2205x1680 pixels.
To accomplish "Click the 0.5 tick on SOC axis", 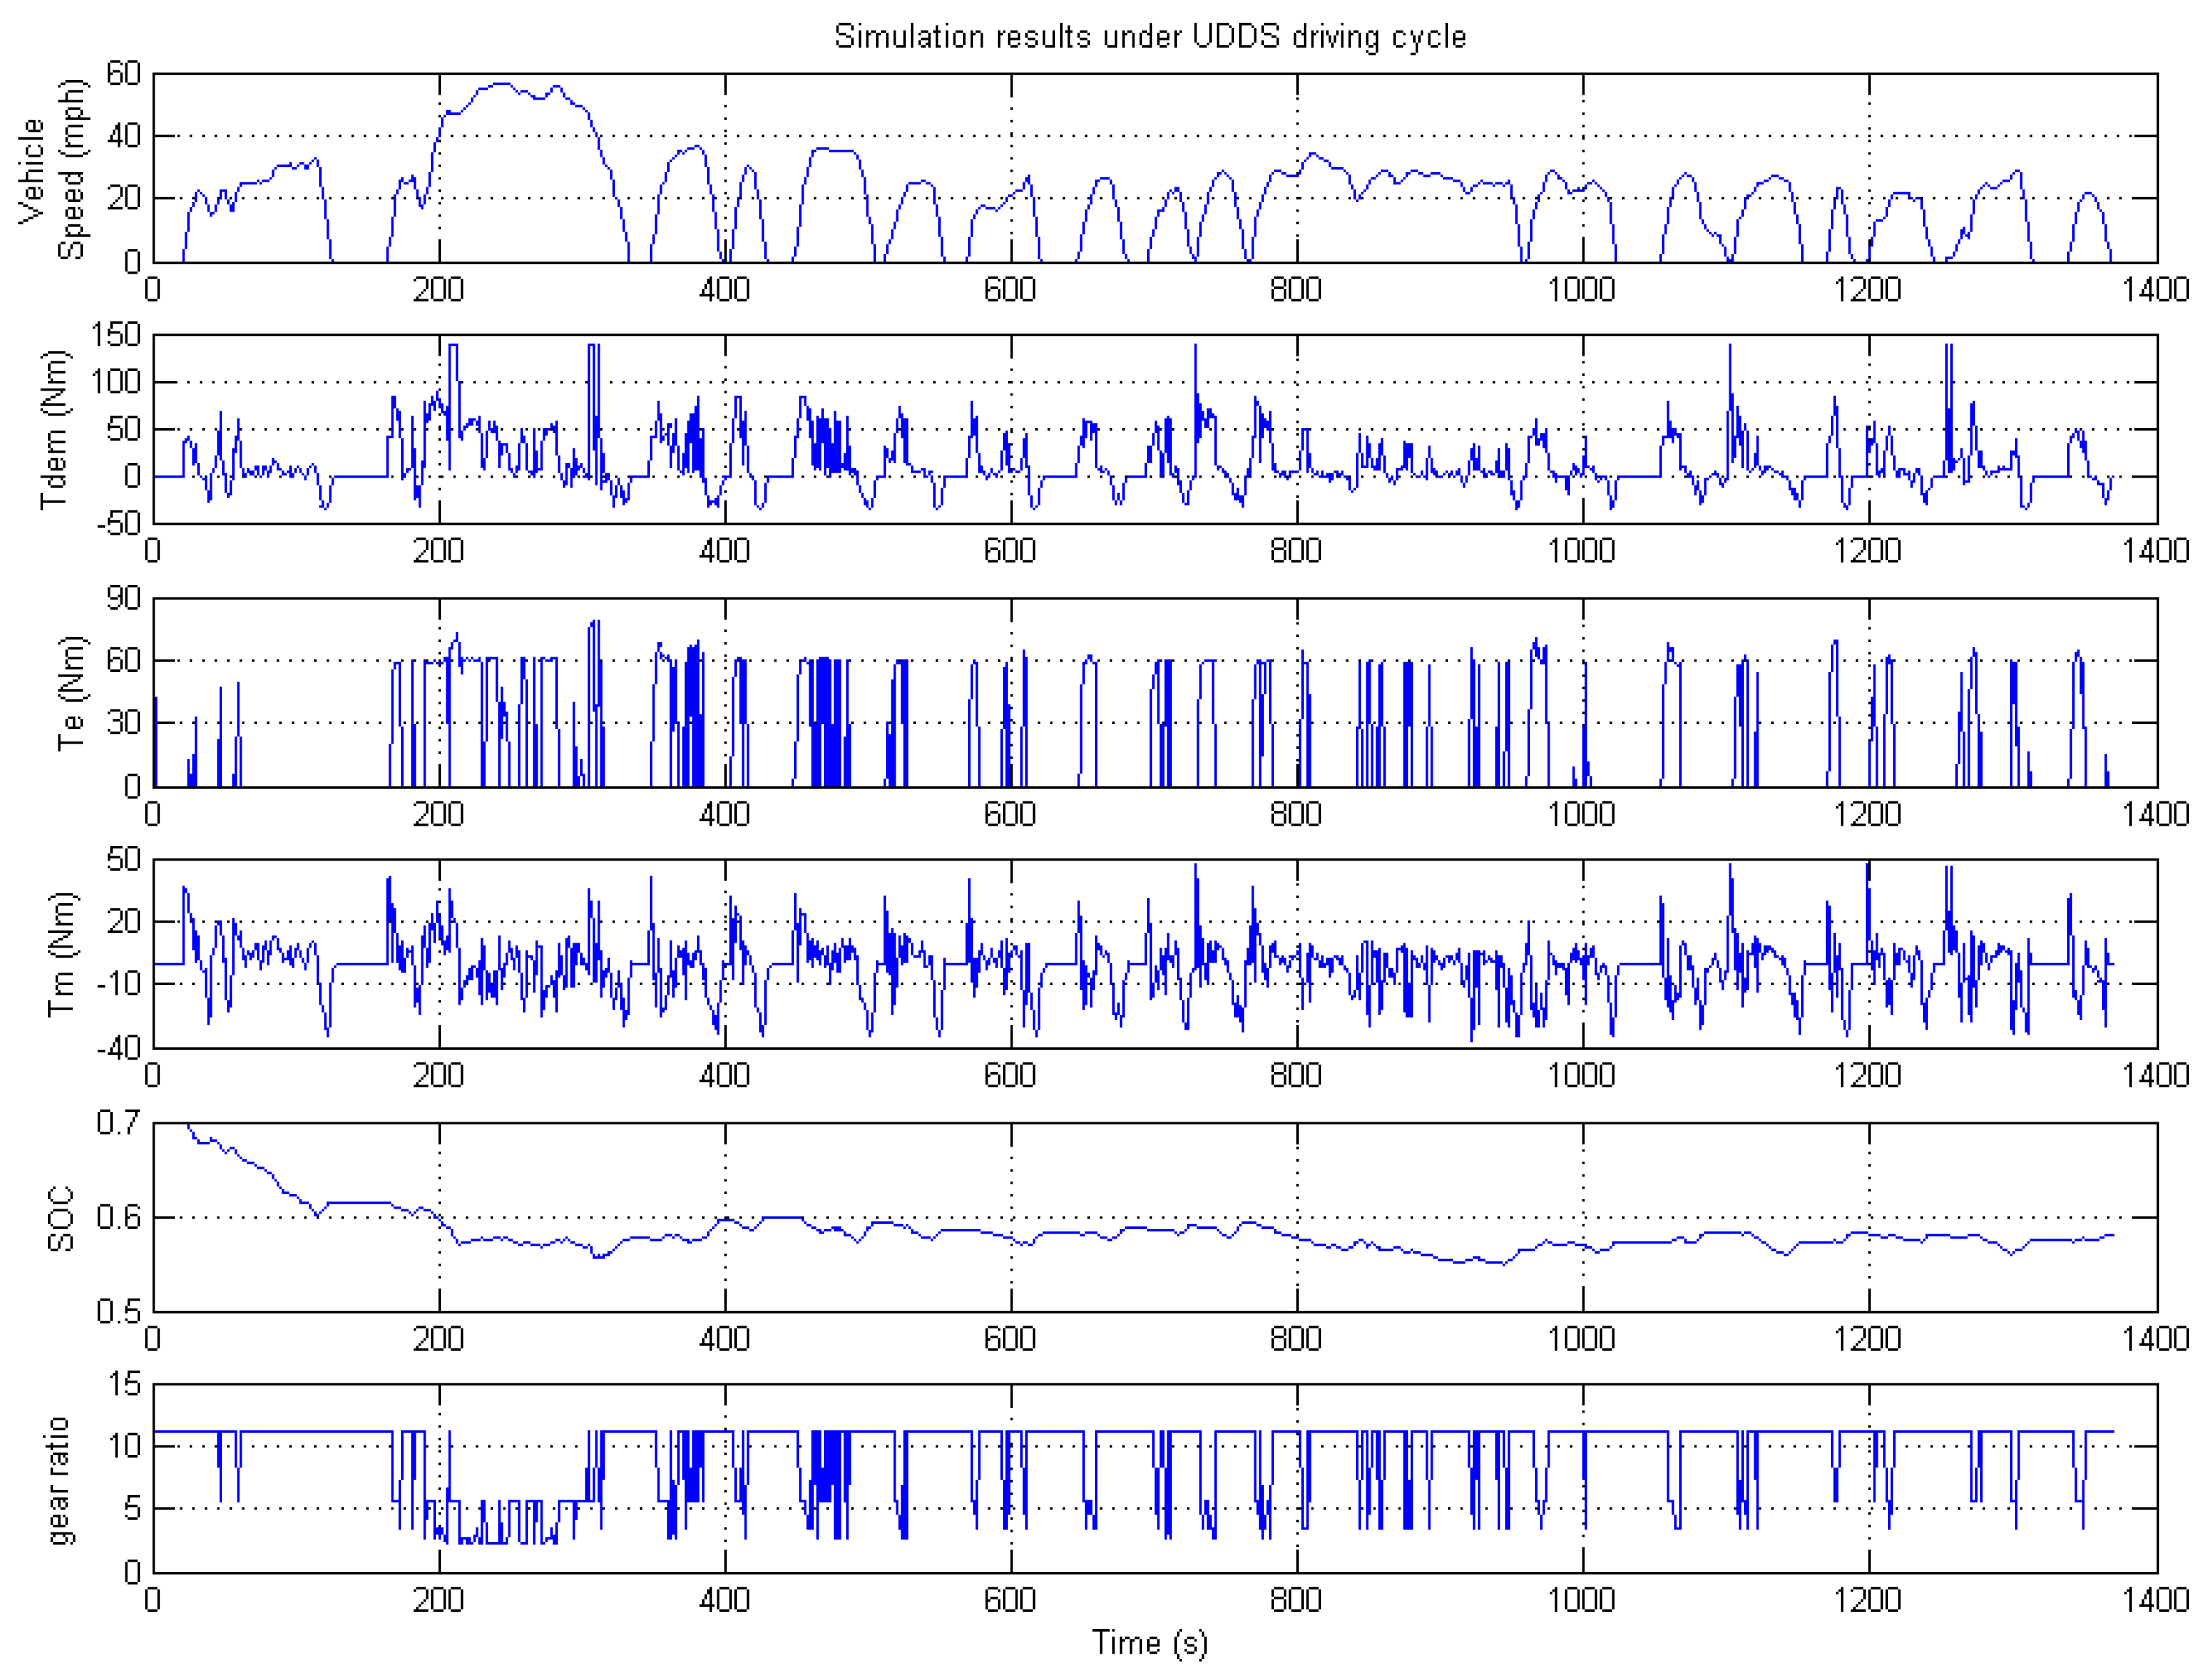I will point(118,1311).
